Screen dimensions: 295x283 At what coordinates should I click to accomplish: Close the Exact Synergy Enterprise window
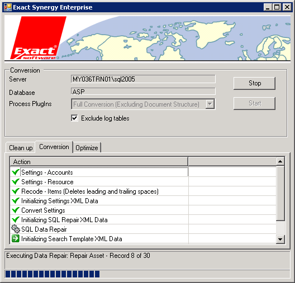coord(287,7)
